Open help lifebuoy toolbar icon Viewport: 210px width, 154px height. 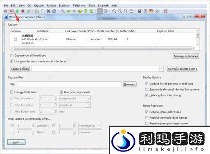tap(165, 11)
